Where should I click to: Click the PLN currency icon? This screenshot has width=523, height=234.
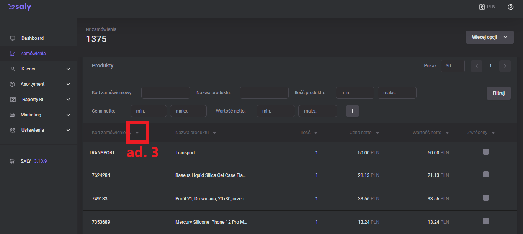[x=482, y=7]
